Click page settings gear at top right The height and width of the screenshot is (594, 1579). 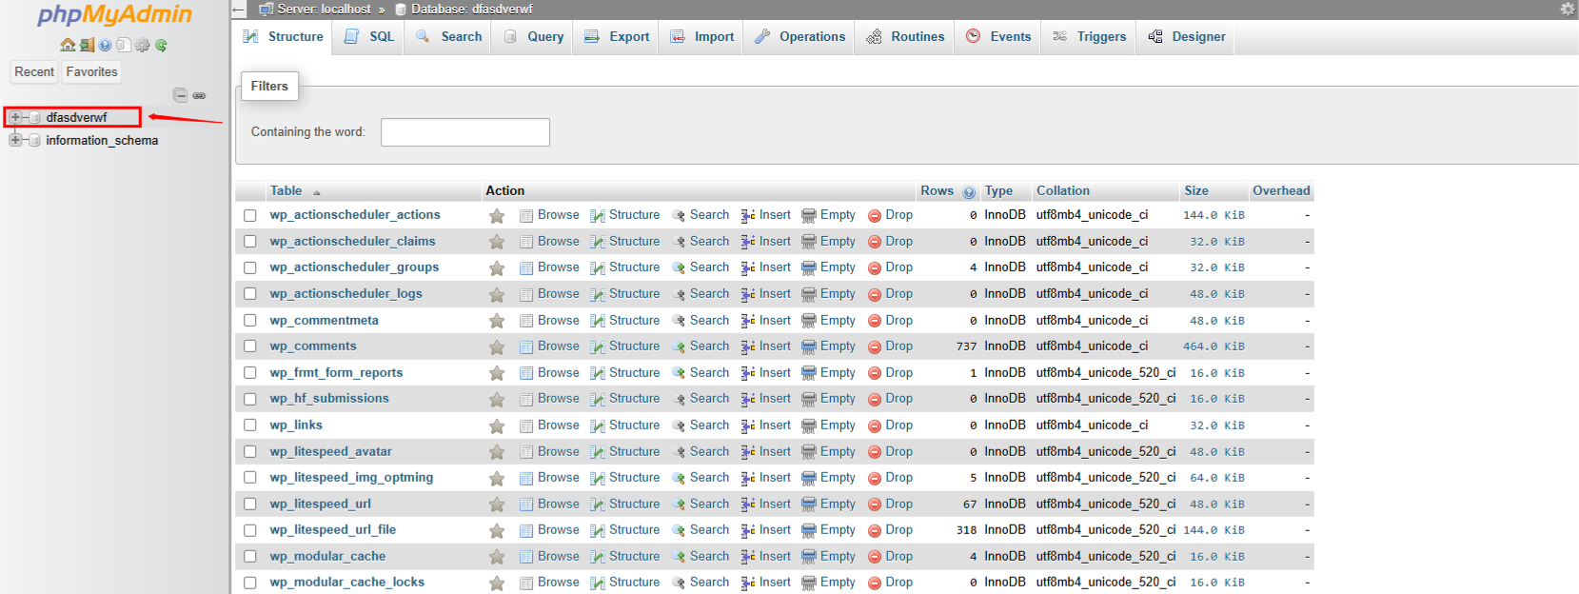tap(1567, 9)
